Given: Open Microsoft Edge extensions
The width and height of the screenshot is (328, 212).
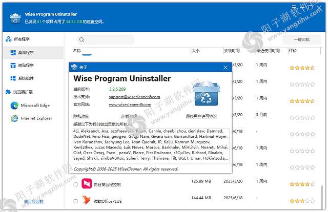Looking at the screenshot, I should tap(30, 105).
